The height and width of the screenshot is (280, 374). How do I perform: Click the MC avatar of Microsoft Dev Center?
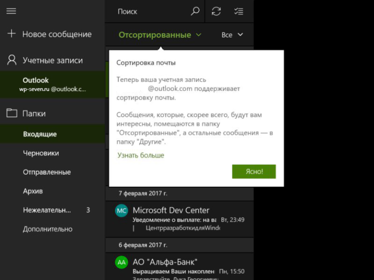click(x=121, y=210)
